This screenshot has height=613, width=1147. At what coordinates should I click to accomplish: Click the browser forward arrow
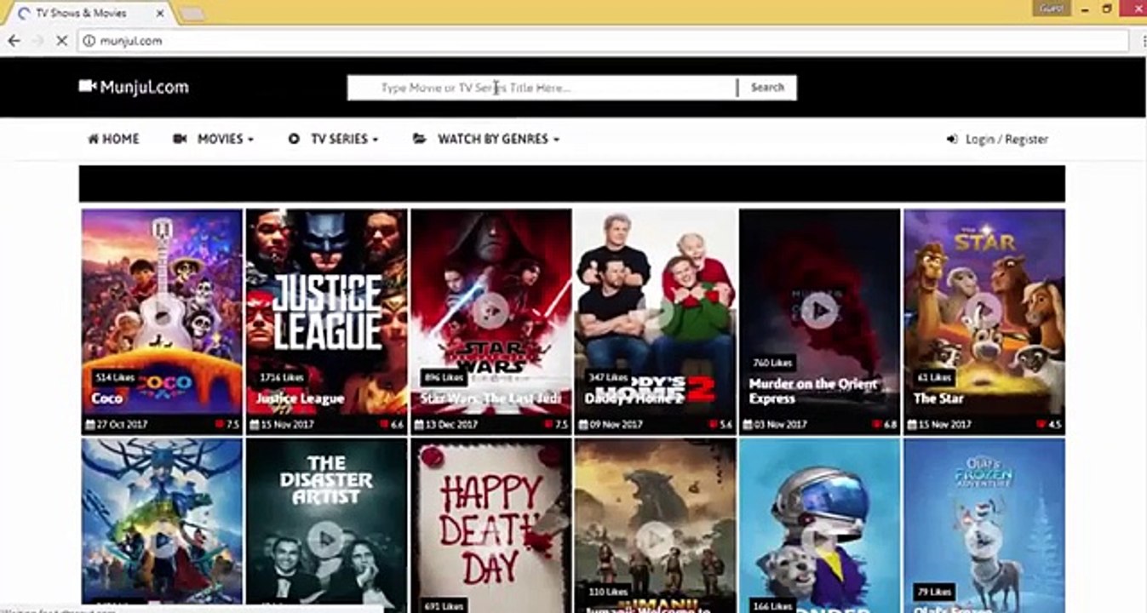click(x=37, y=41)
